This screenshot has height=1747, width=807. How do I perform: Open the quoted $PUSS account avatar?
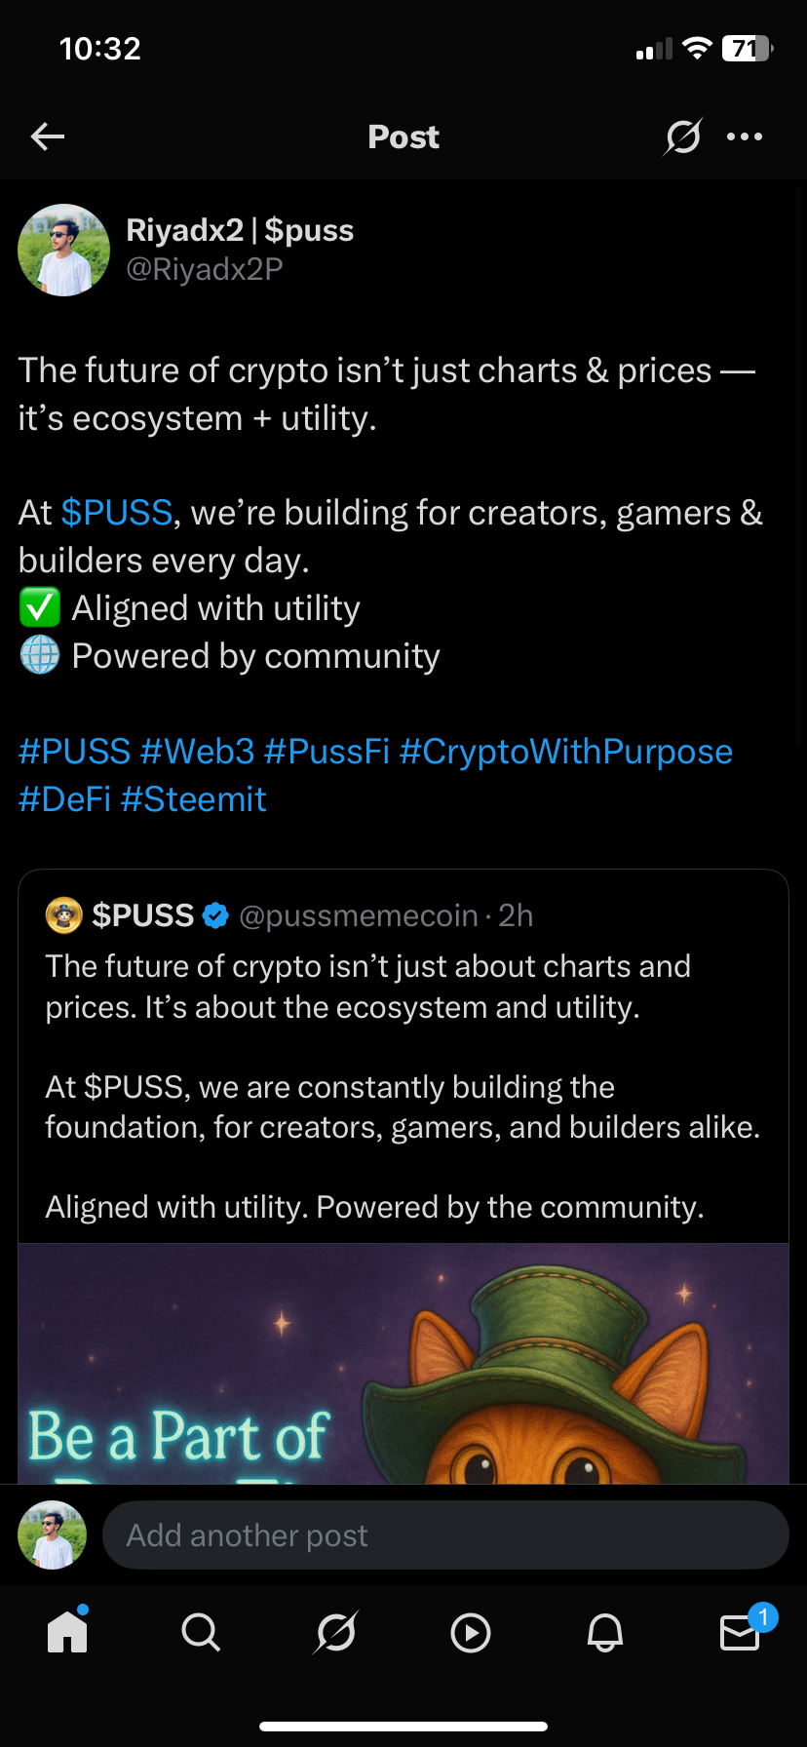63,915
